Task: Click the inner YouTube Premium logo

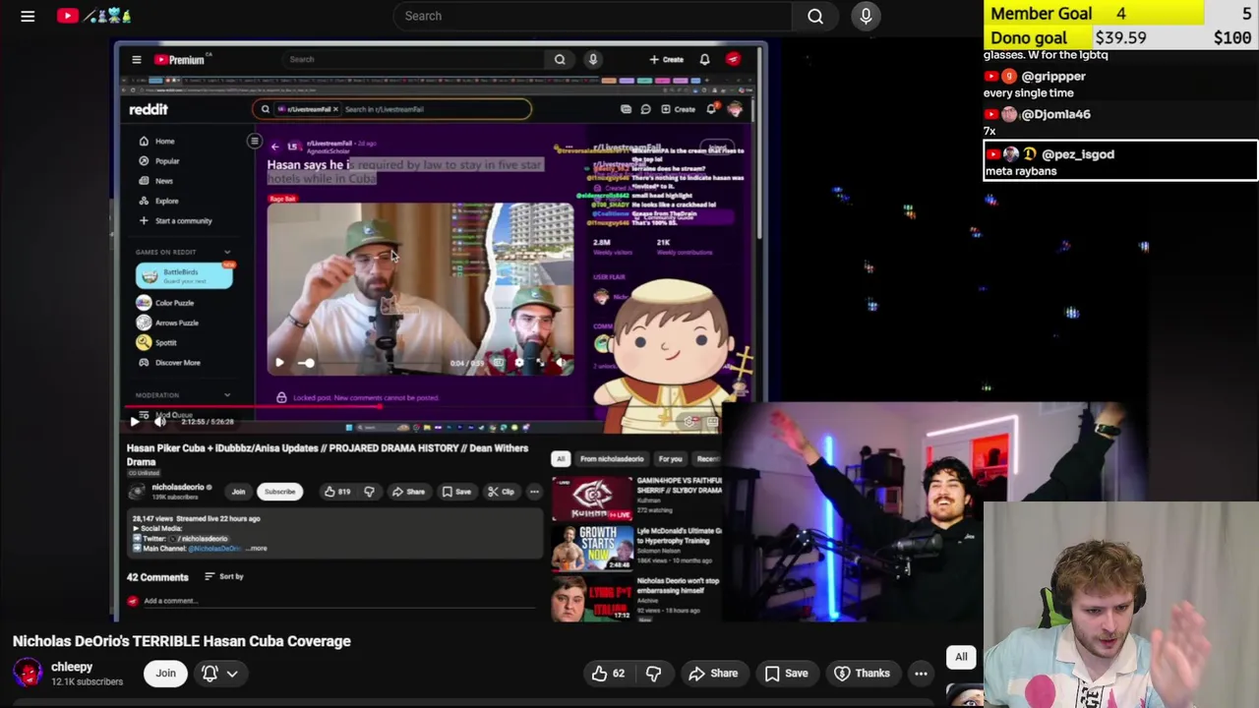Action: tap(180, 60)
